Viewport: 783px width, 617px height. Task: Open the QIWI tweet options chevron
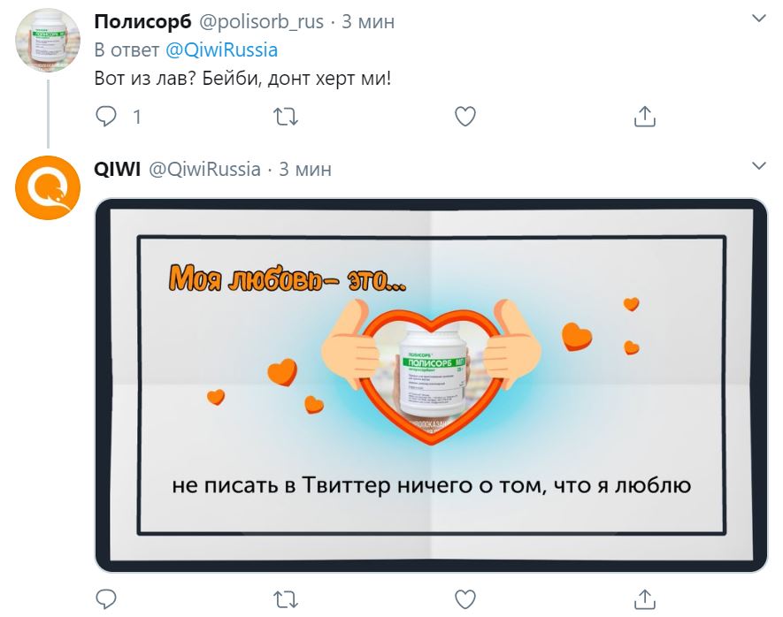(758, 165)
